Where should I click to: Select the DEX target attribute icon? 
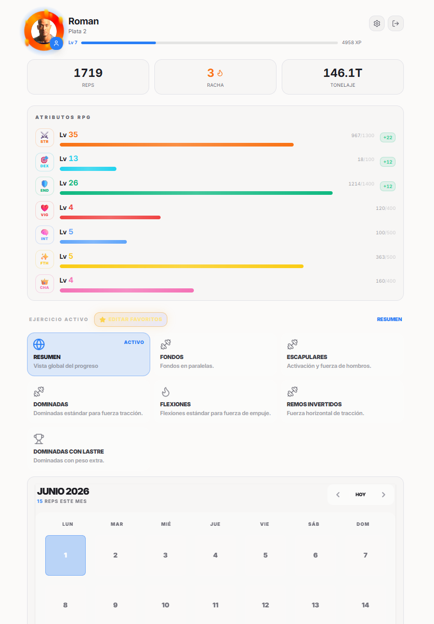pyautogui.click(x=45, y=162)
